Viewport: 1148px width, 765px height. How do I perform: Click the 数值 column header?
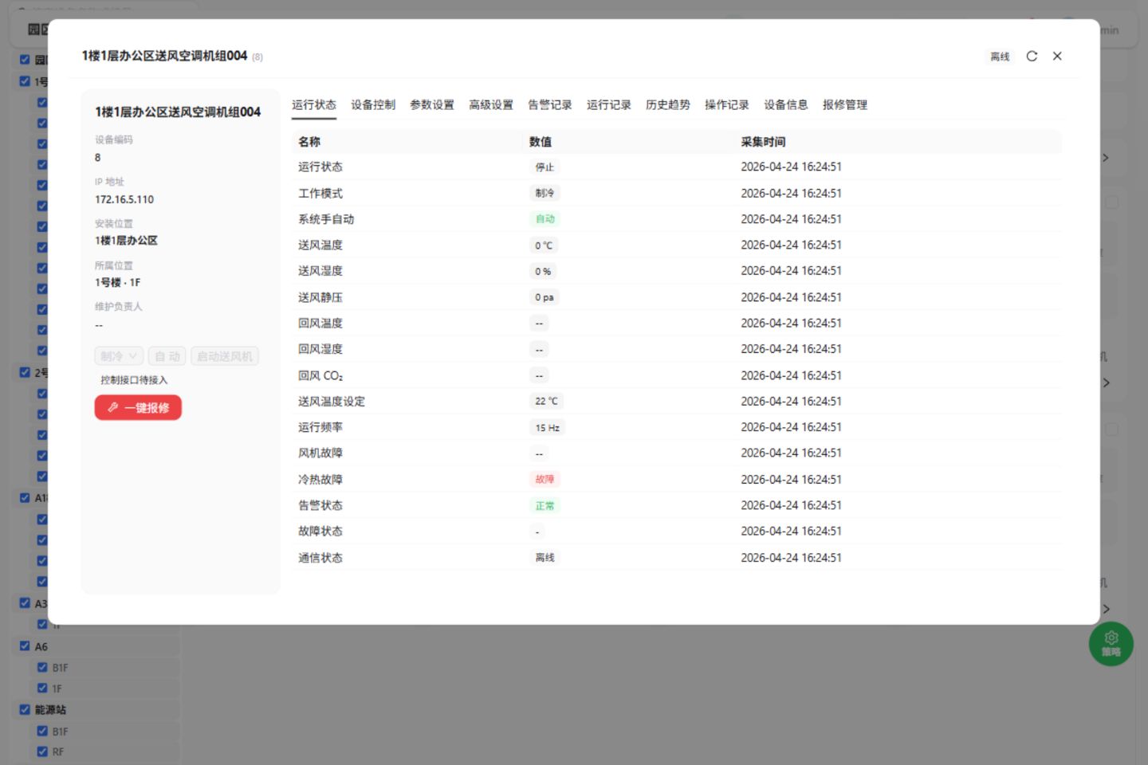click(x=541, y=142)
